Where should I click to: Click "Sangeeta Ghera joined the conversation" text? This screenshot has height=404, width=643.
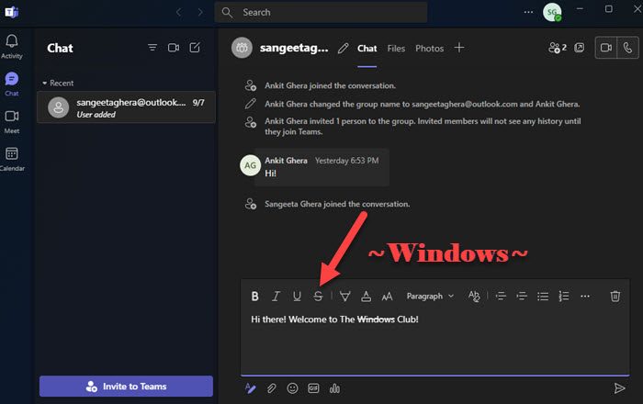coord(337,204)
